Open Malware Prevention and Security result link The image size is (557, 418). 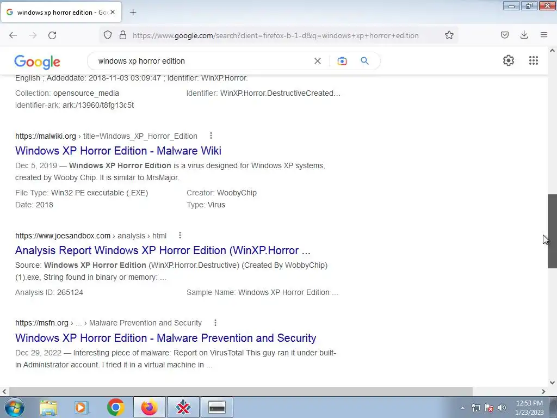(165, 338)
